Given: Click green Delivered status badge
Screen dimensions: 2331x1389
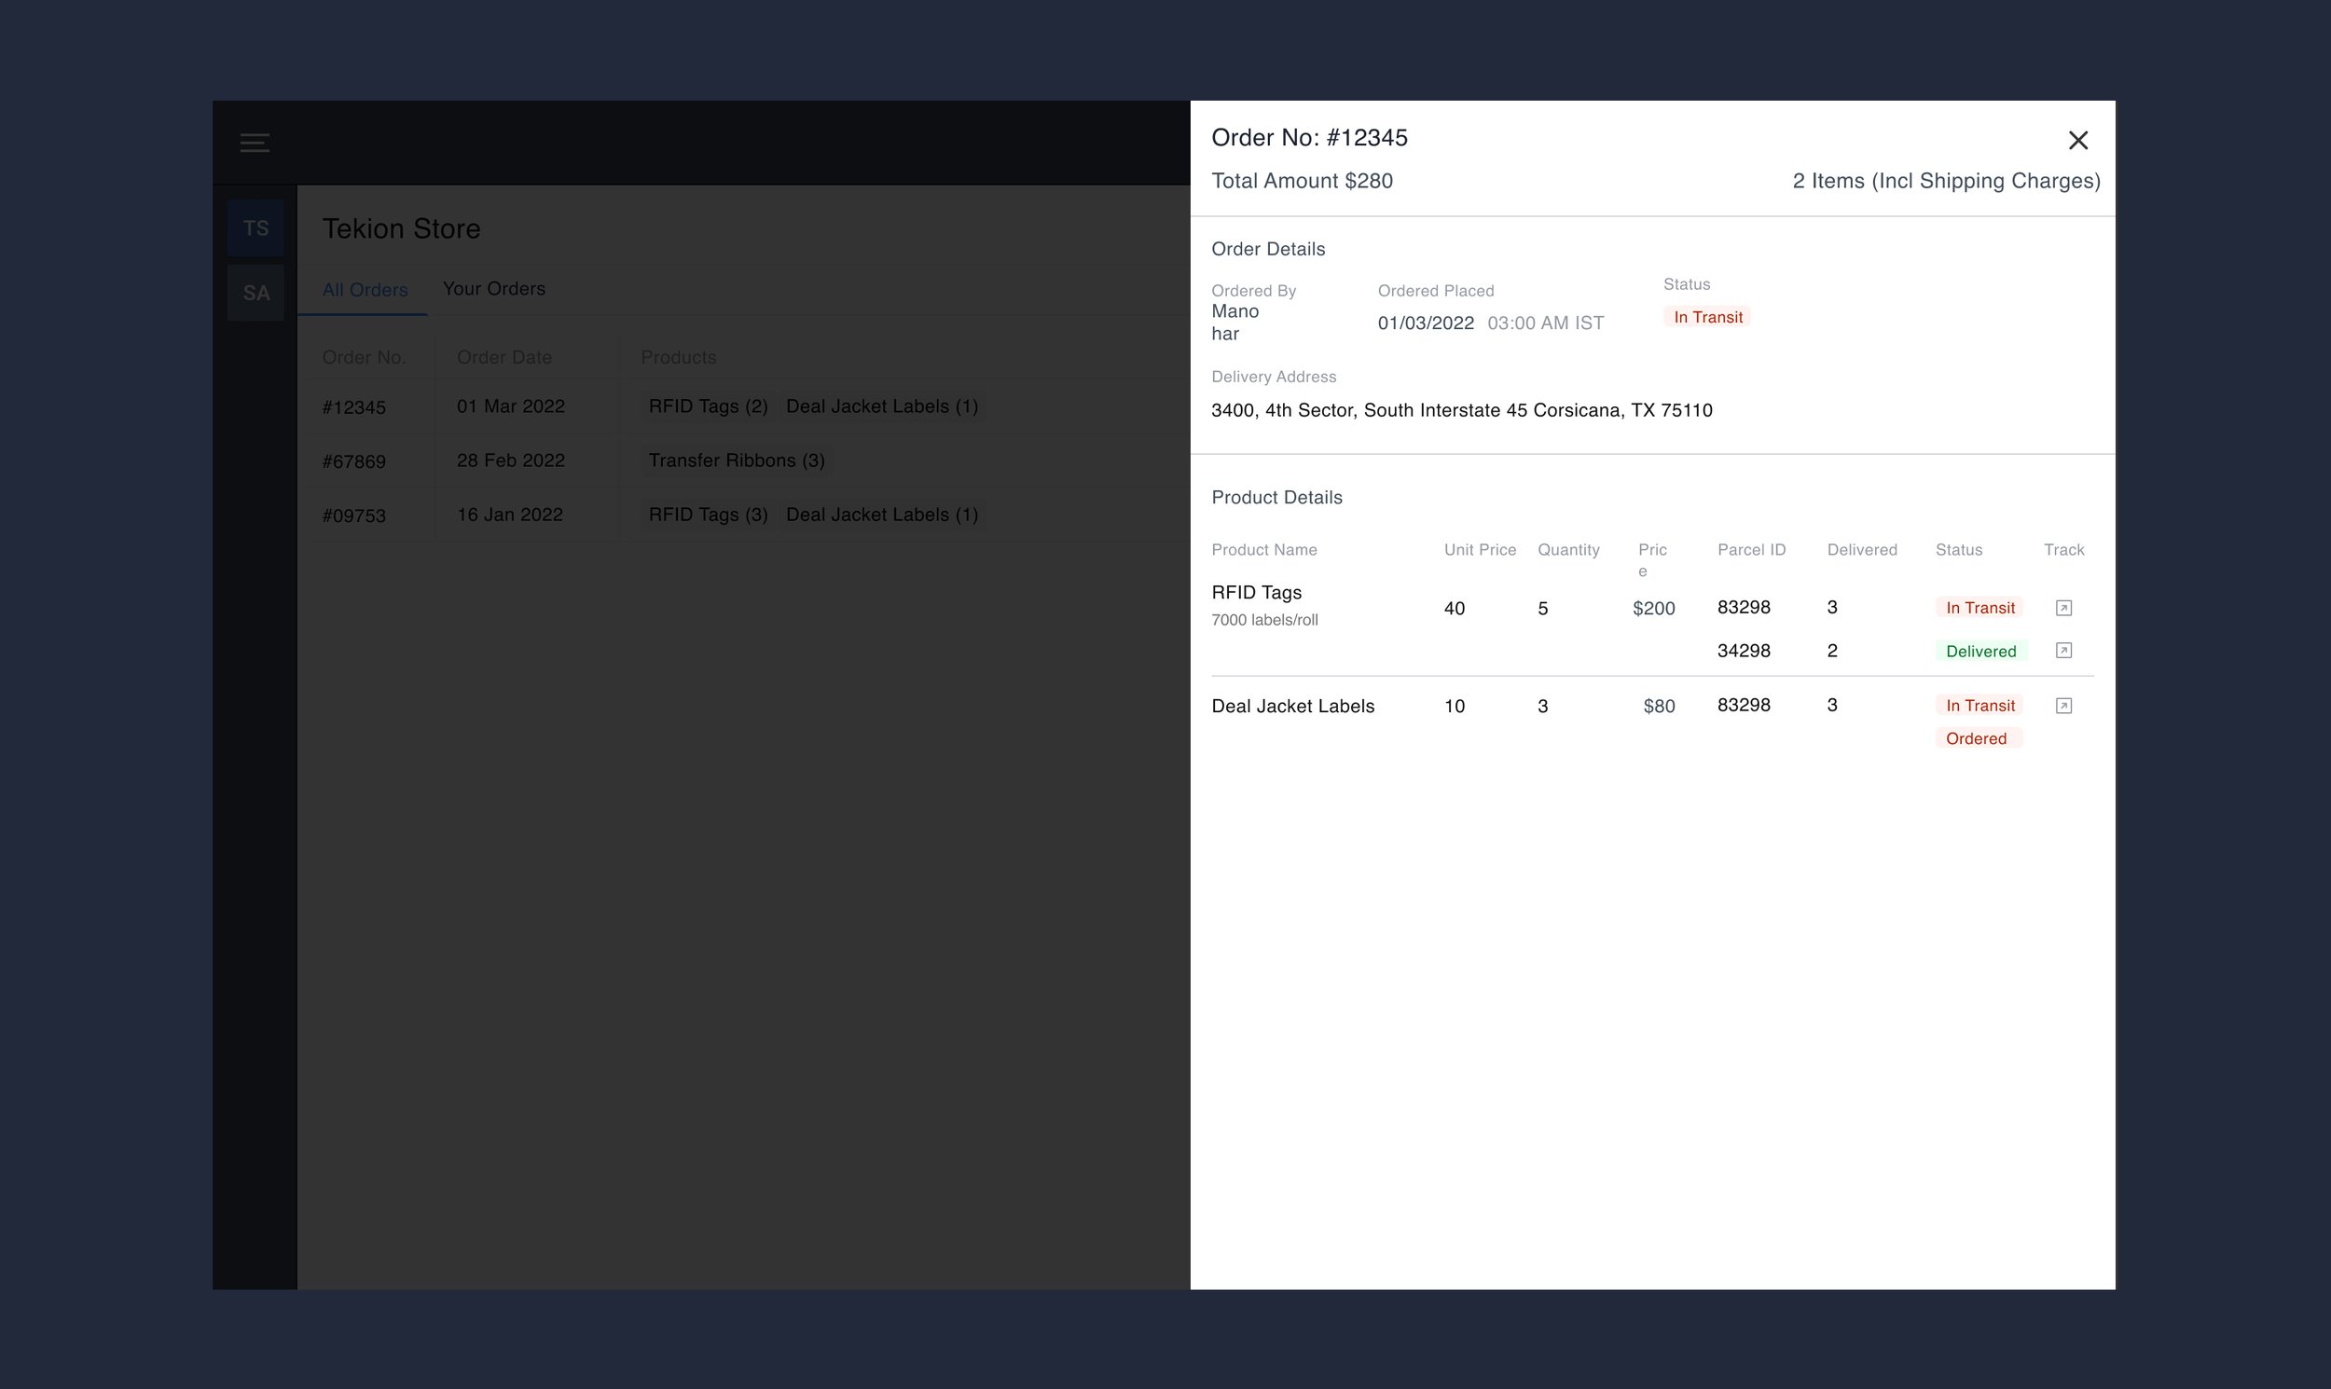Looking at the screenshot, I should coord(1979,652).
